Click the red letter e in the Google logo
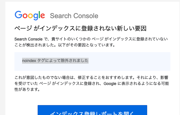Screen dimensions: 180x115 point(42,16)
